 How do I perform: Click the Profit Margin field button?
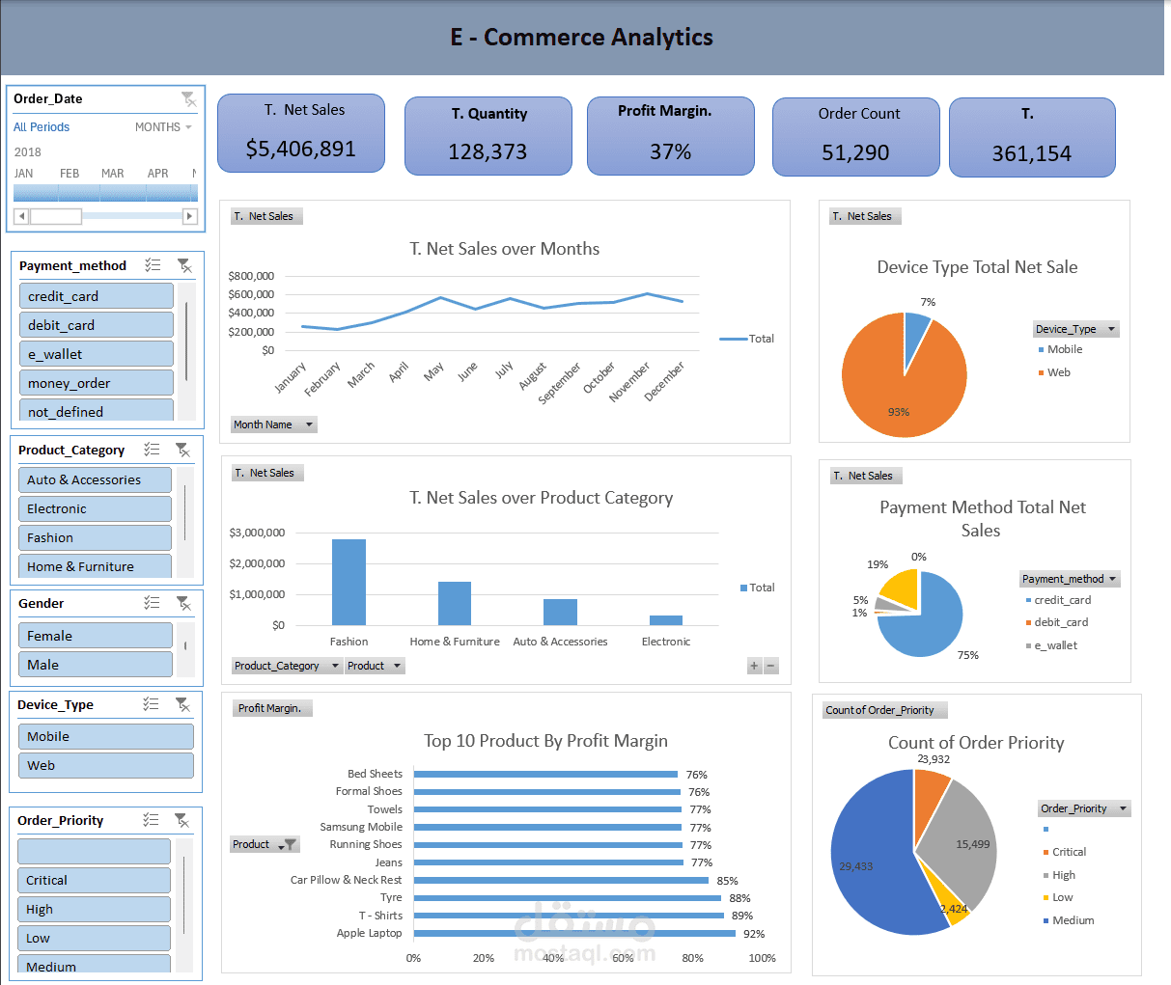(x=272, y=707)
